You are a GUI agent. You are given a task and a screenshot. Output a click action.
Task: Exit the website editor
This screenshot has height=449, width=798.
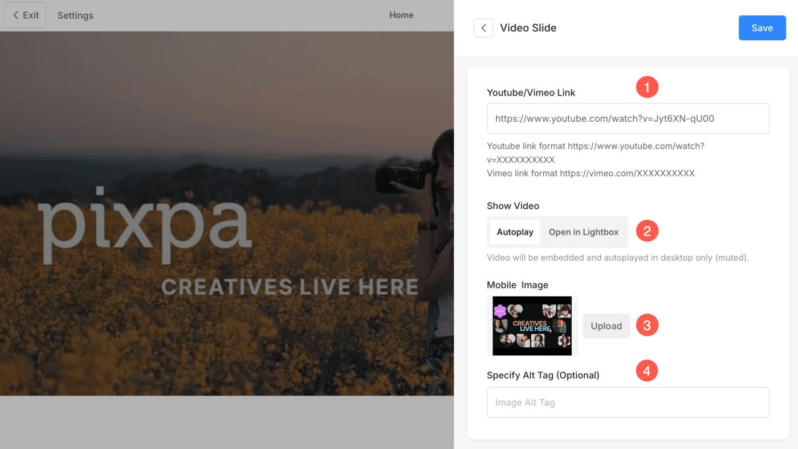click(x=25, y=15)
